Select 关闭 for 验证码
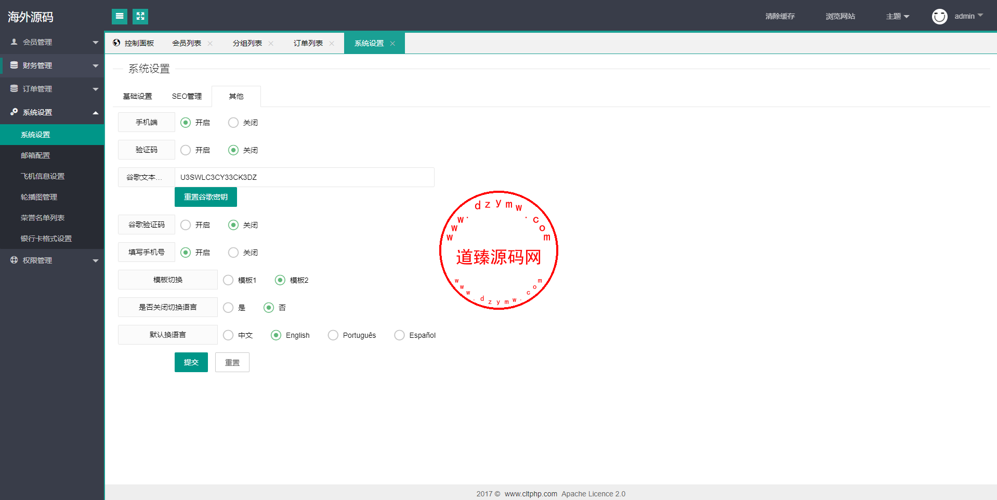Screen dimensions: 997x500 point(233,150)
